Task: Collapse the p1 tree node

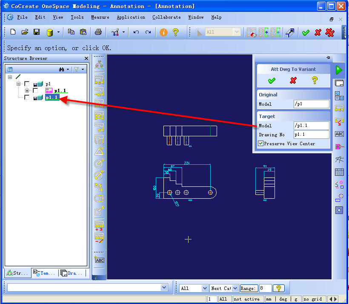Action: 18,84
